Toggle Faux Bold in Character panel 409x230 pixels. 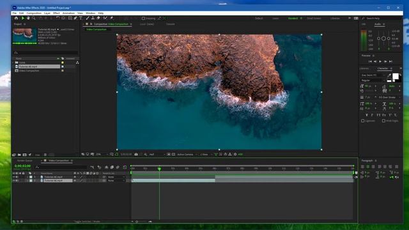pyautogui.click(x=367, y=115)
